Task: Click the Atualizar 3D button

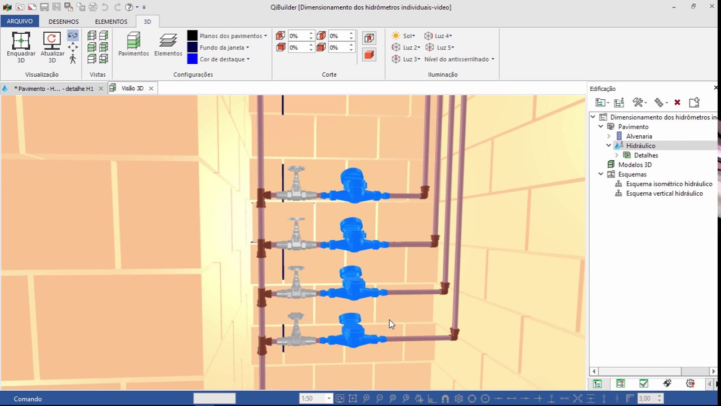Action: coord(52,47)
